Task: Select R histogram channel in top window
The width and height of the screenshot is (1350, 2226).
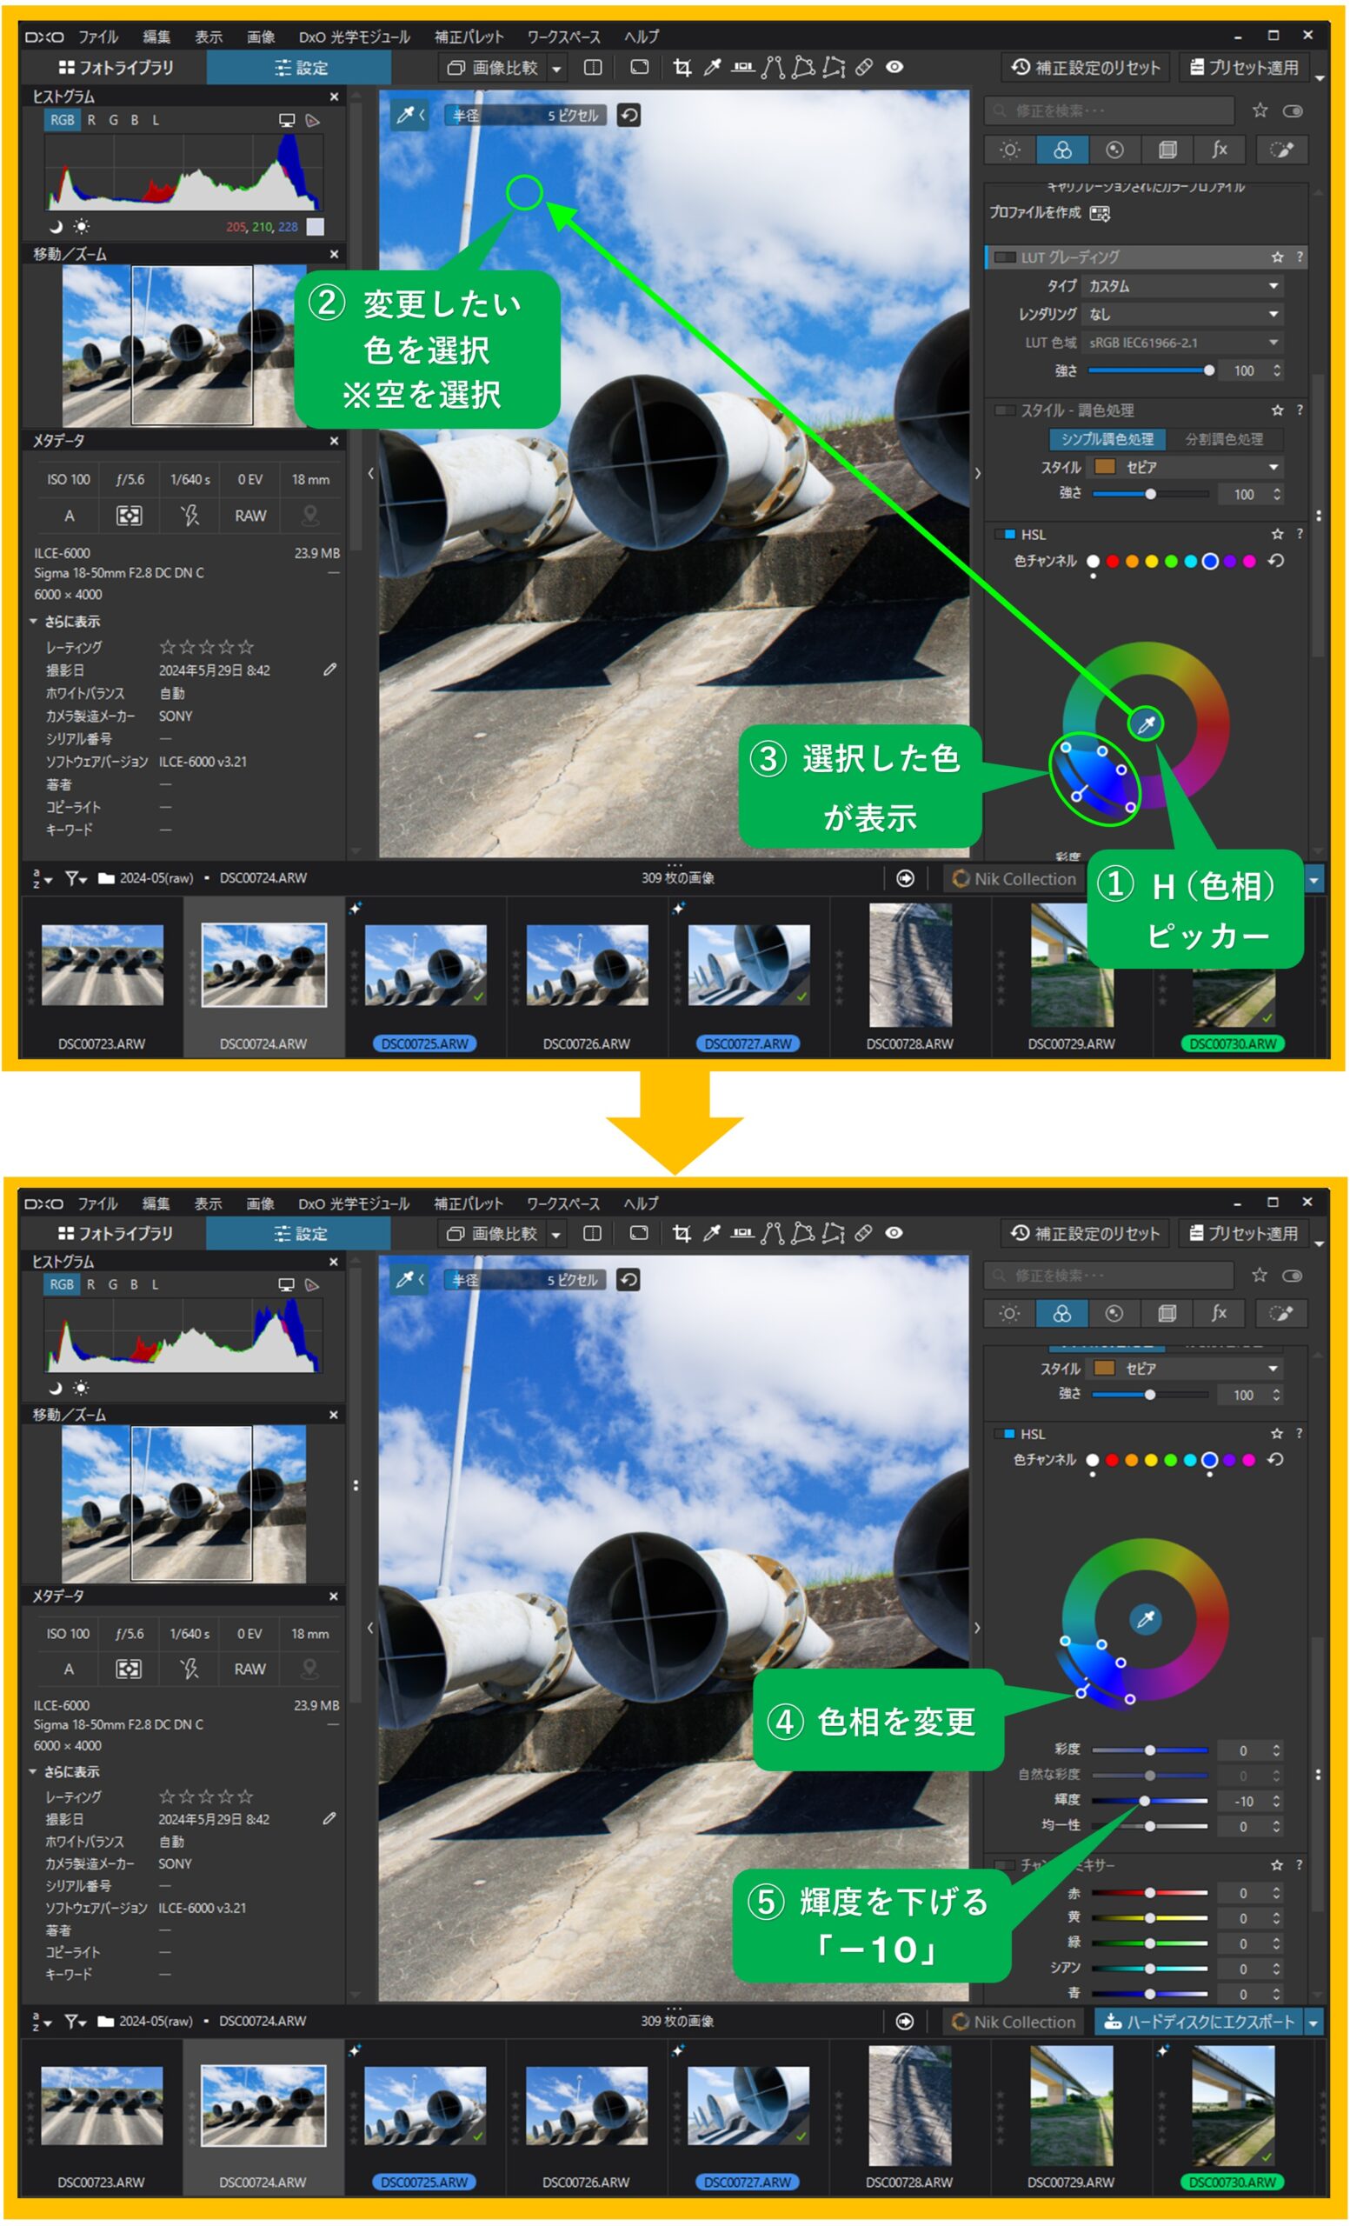Action: (x=91, y=120)
